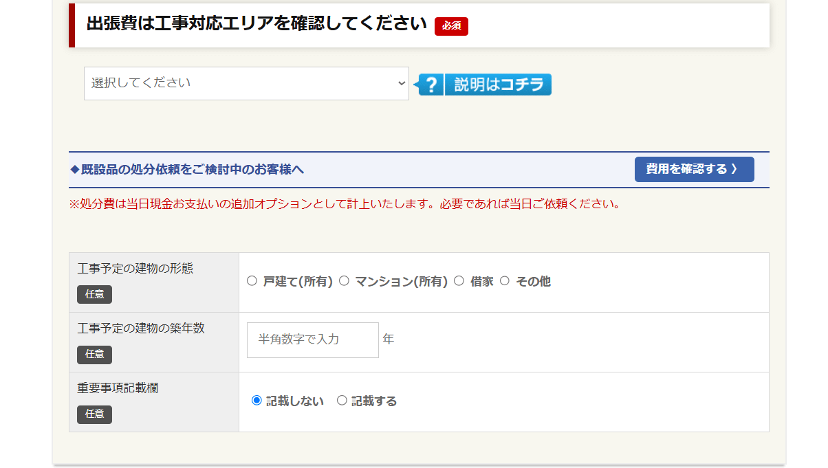
Task: Choose the マンション(所有) radio option
Action: click(x=344, y=281)
